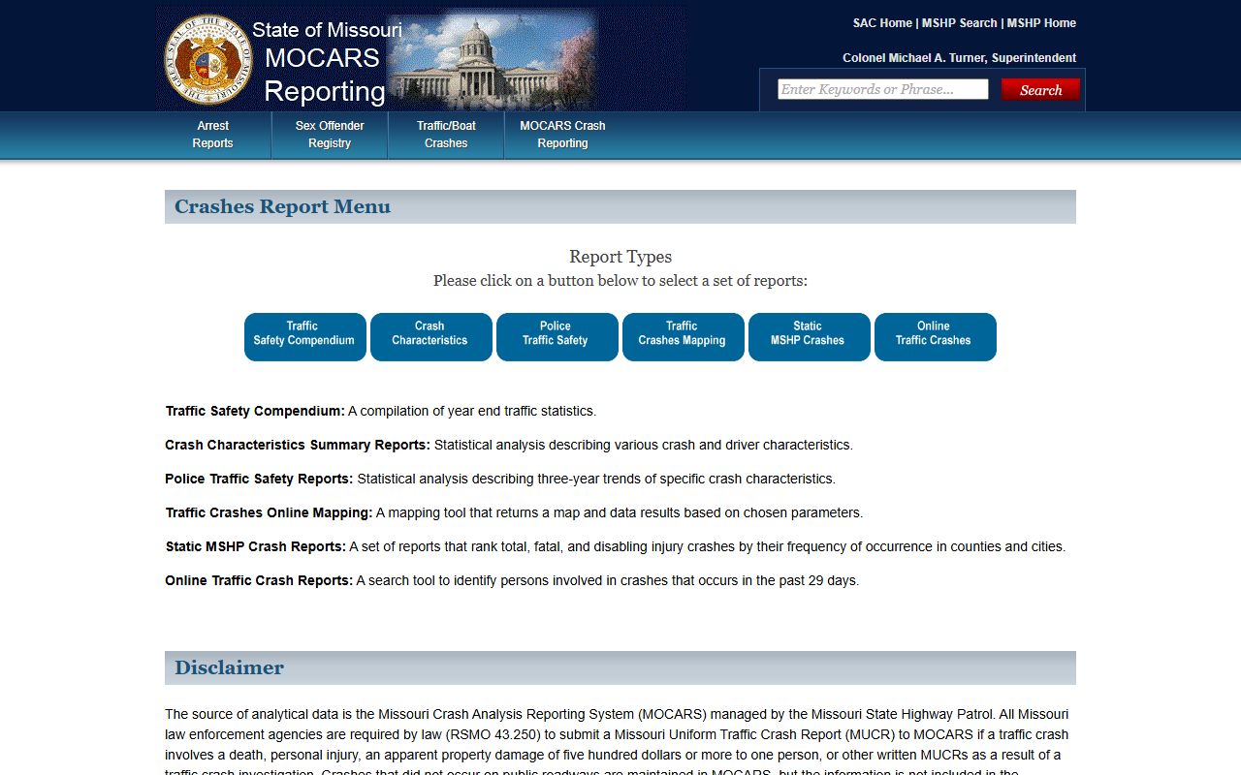This screenshot has height=775, width=1241.
Task: Click 'Police Traffic Safety Reports:' label
Action: (259, 479)
